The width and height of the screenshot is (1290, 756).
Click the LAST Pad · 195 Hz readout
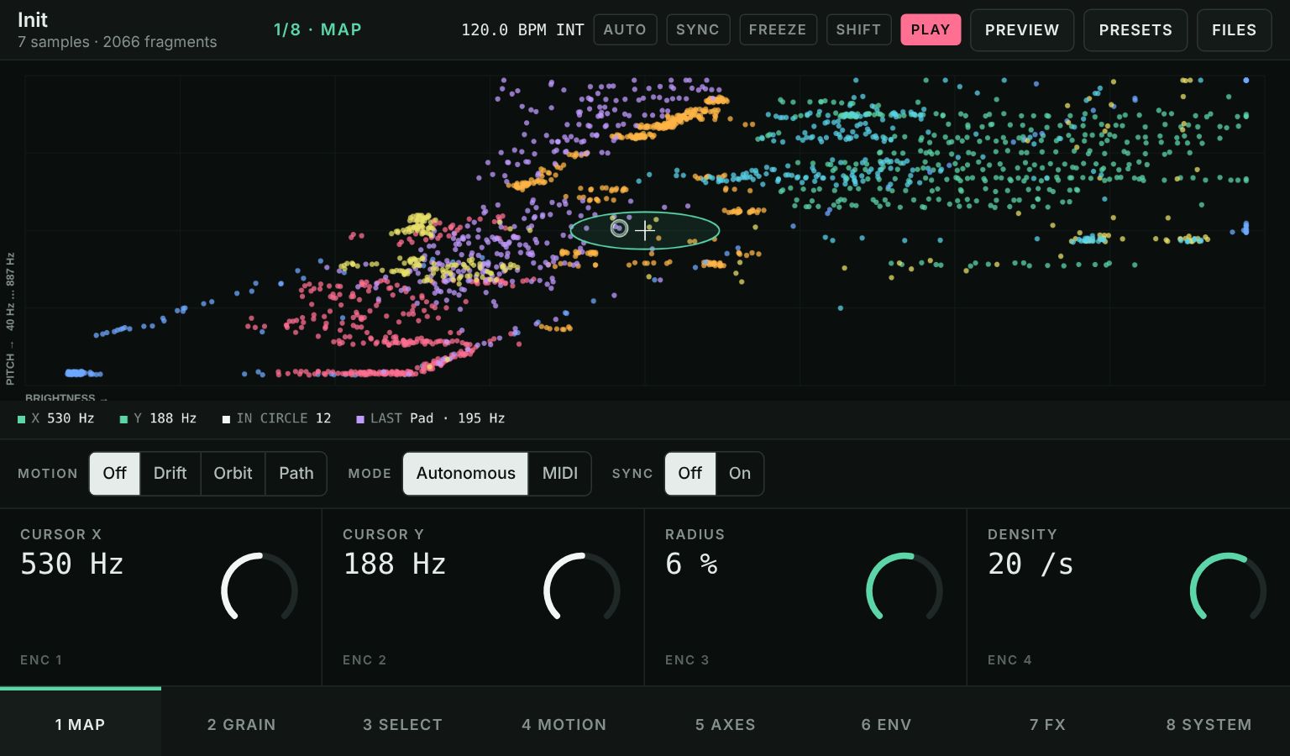(431, 418)
